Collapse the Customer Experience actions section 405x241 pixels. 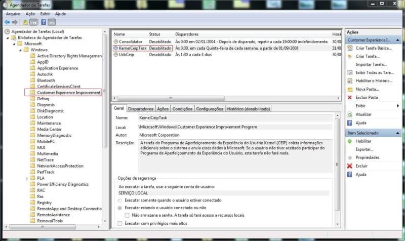click(x=397, y=40)
